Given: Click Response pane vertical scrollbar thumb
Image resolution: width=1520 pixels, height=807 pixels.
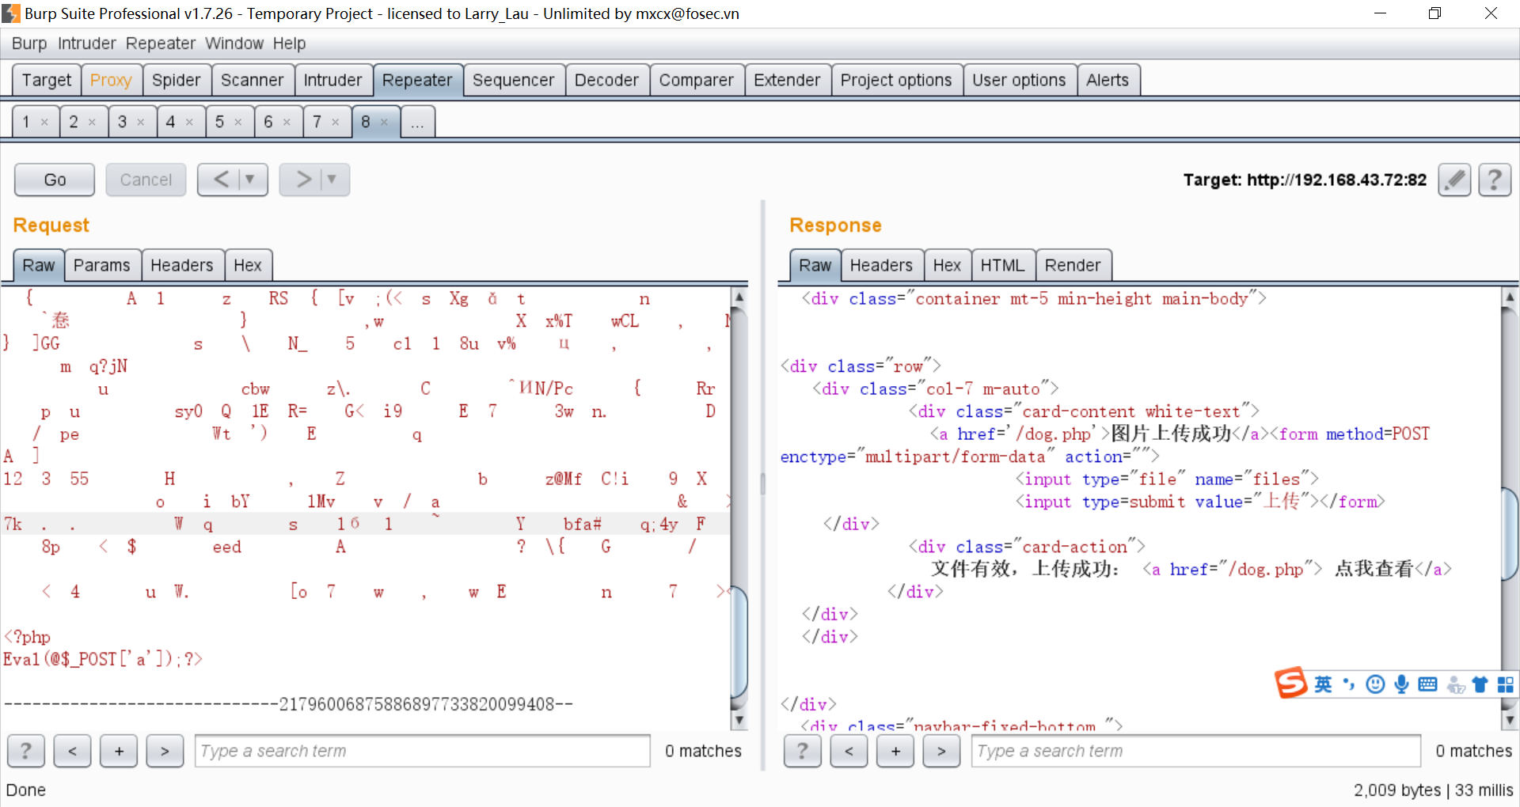Looking at the screenshot, I should click(1510, 534).
